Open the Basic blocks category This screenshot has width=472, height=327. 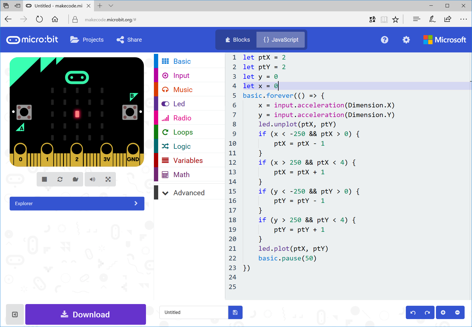[x=182, y=61]
